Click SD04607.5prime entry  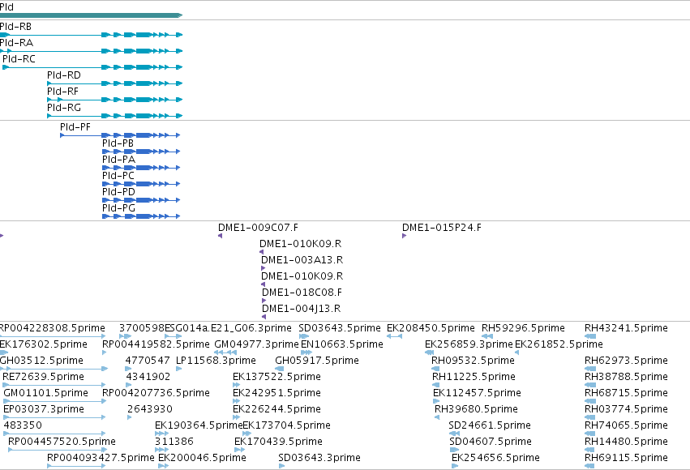[491, 442]
